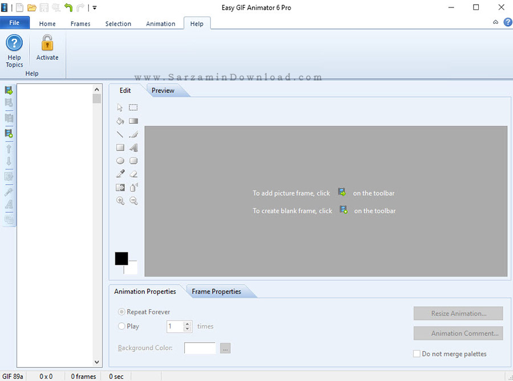Open a file with the folder icon
The width and height of the screenshot is (513, 381).
32,7
